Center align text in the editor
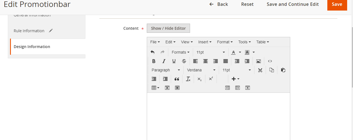 tap(205, 61)
